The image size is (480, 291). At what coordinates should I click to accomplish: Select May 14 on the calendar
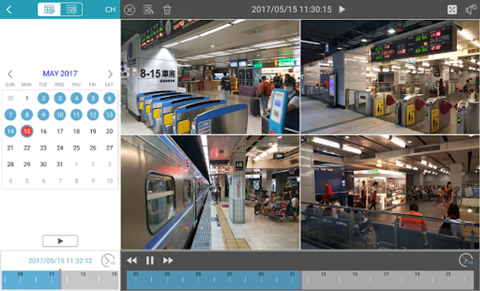point(10,131)
